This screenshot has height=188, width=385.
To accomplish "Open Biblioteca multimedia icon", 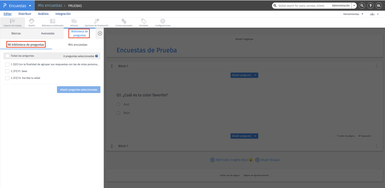I will [x=52, y=21].
